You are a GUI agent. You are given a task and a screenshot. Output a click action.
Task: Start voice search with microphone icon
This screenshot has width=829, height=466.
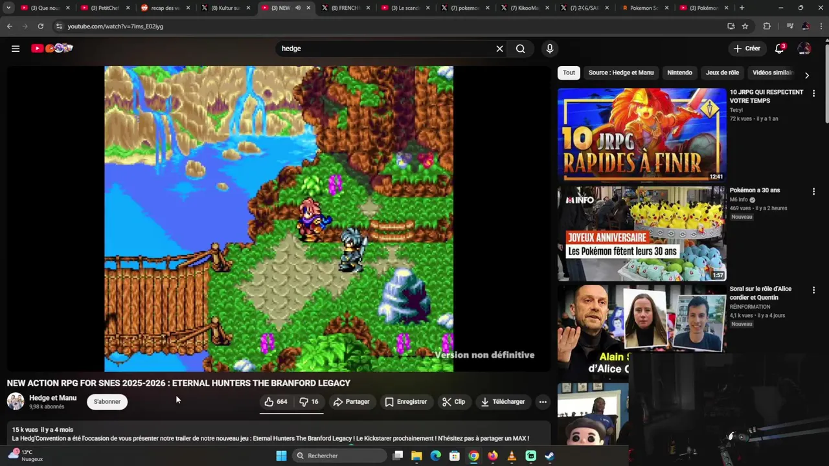(550, 49)
